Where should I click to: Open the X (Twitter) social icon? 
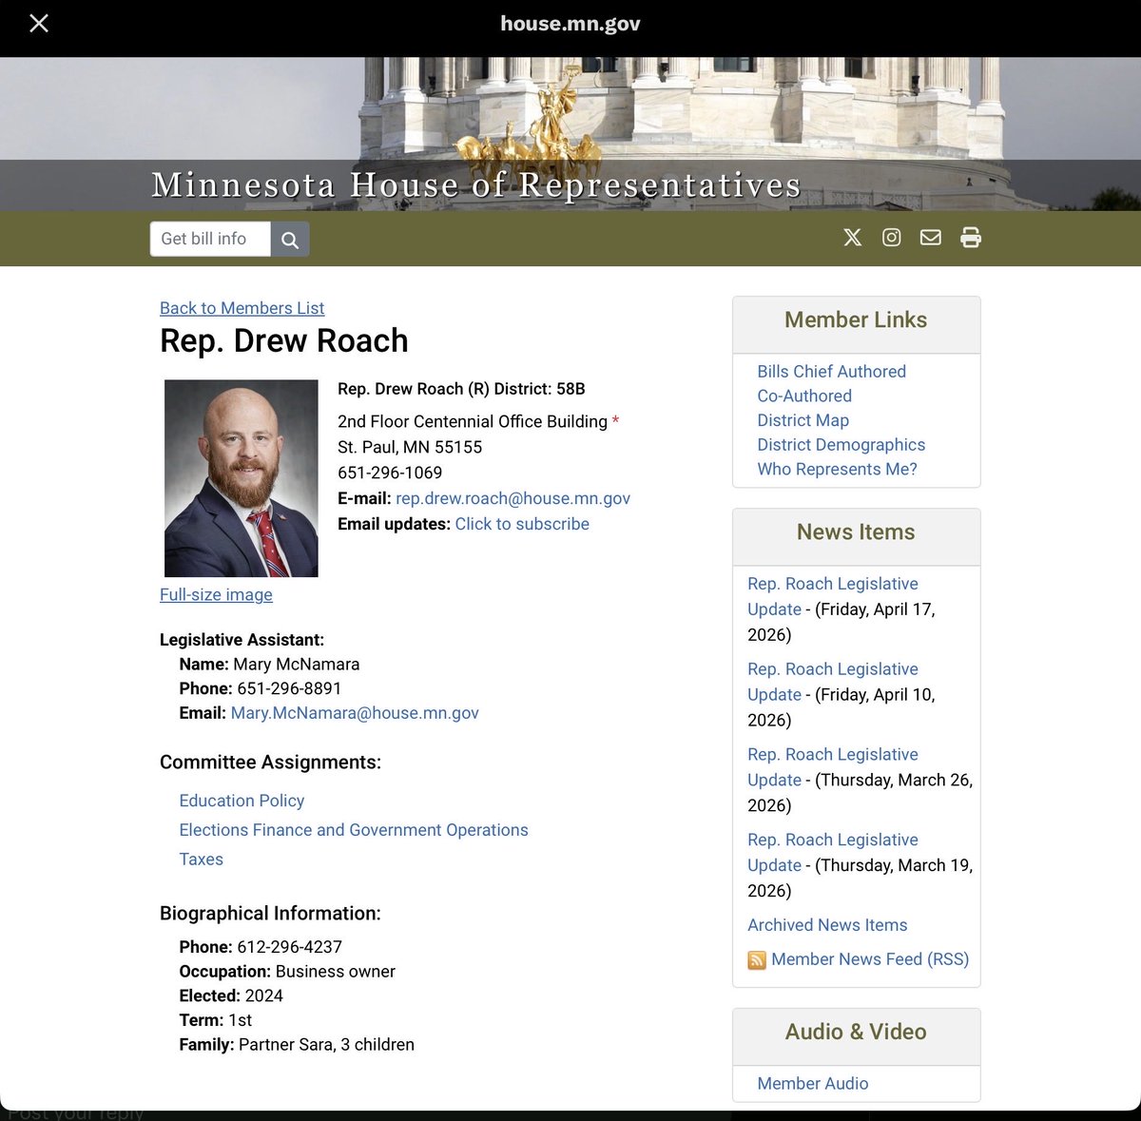click(x=853, y=237)
